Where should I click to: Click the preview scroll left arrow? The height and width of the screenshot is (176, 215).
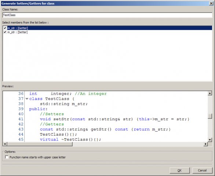click(5, 144)
